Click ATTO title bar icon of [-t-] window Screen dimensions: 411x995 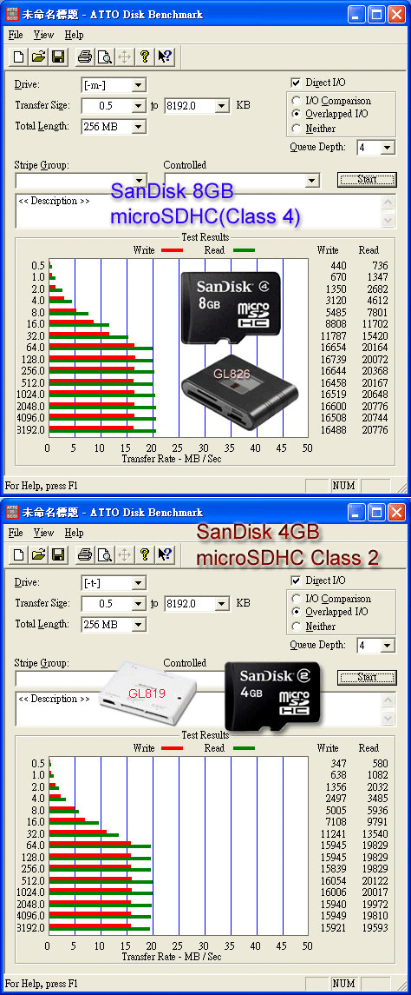(x=11, y=512)
